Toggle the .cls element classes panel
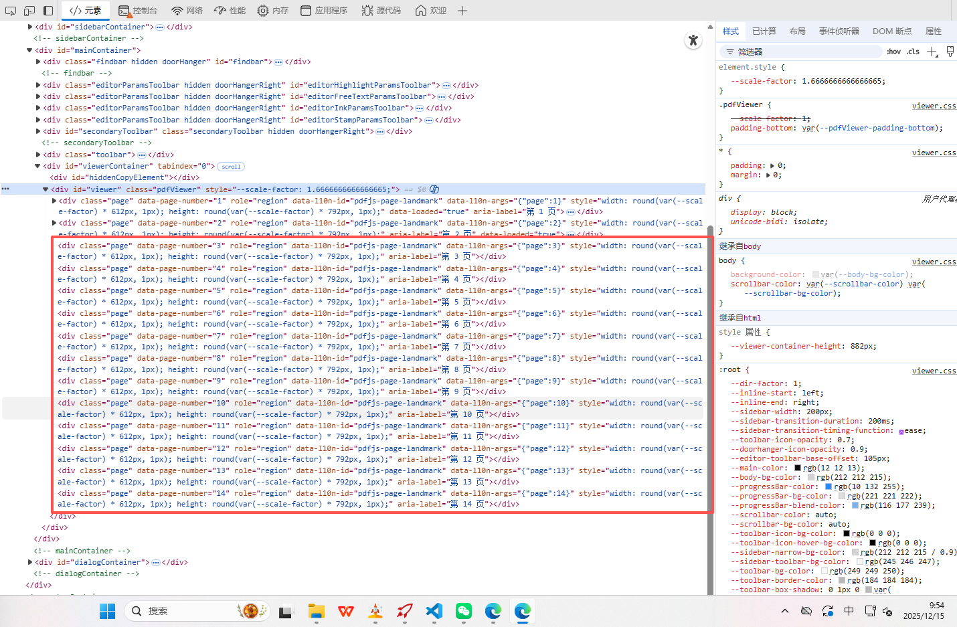This screenshot has width=957, height=627. coord(913,52)
